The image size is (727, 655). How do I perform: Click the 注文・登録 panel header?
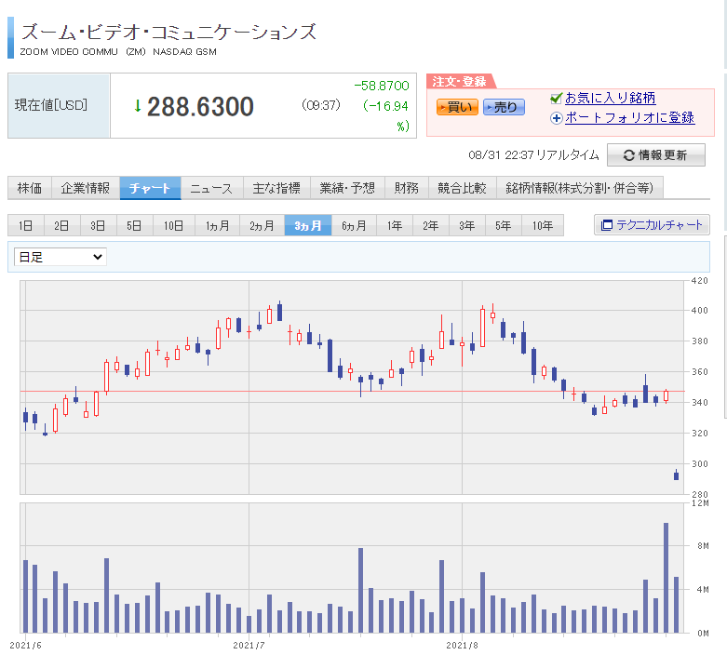tap(460, 82)
